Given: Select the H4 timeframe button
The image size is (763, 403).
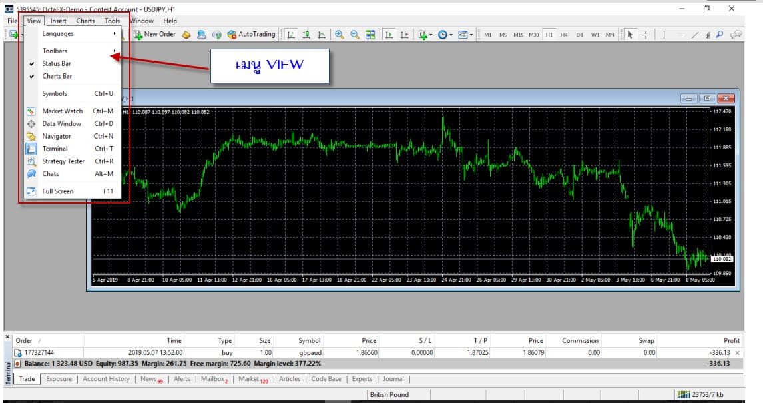Looking at the screenshot, I should (564, 35).
